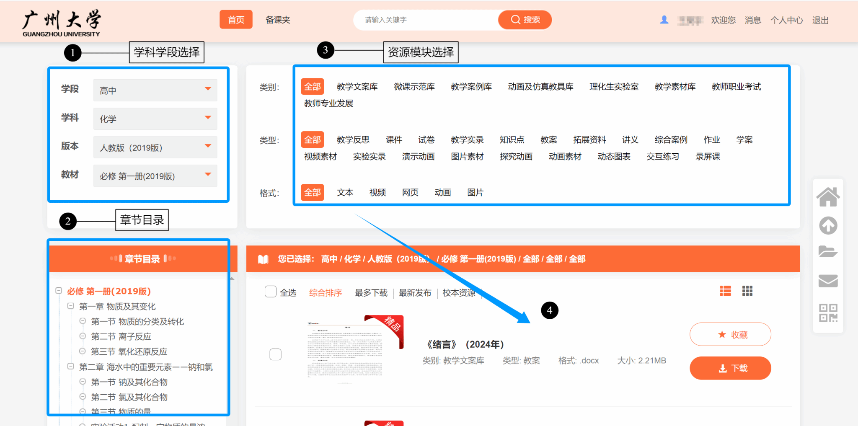Open the 学段 dropdown showing 高中
The image size is (858, 426).
pos(155,90)
